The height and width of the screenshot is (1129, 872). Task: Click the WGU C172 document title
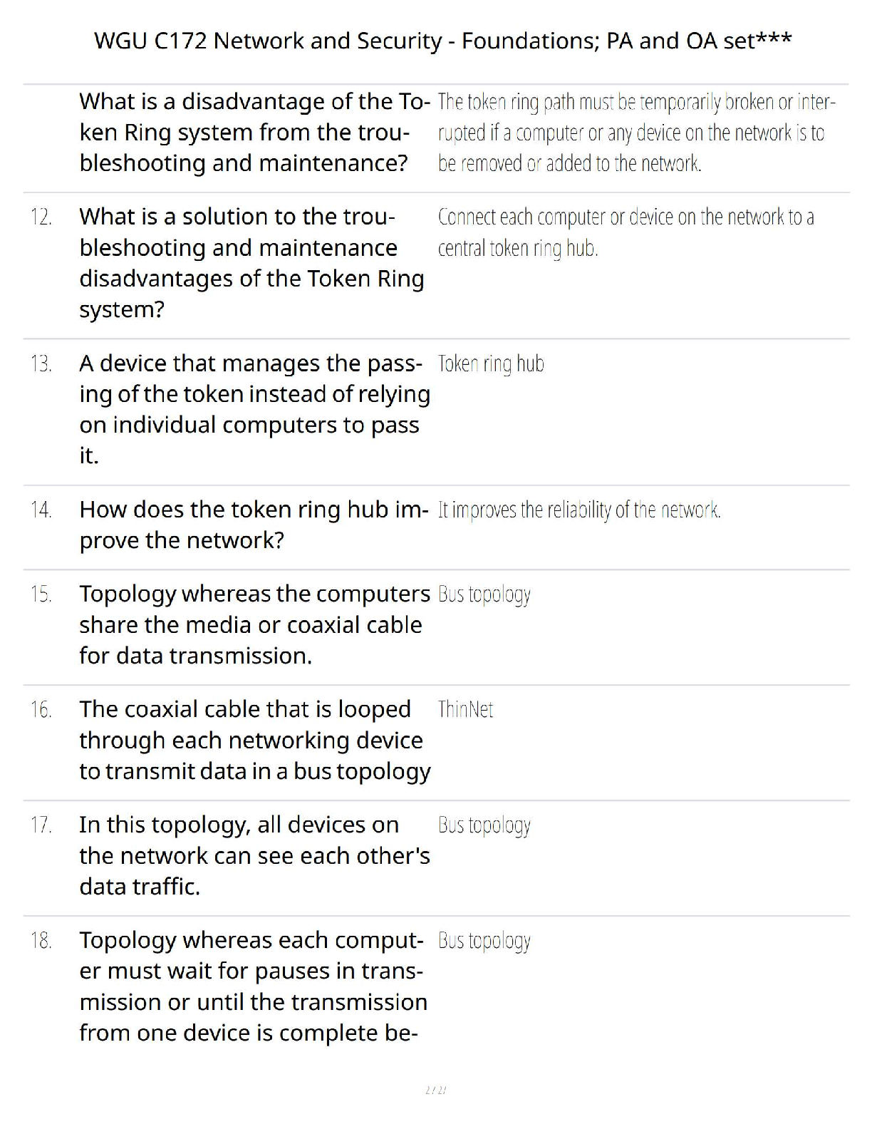pos(442,41)
